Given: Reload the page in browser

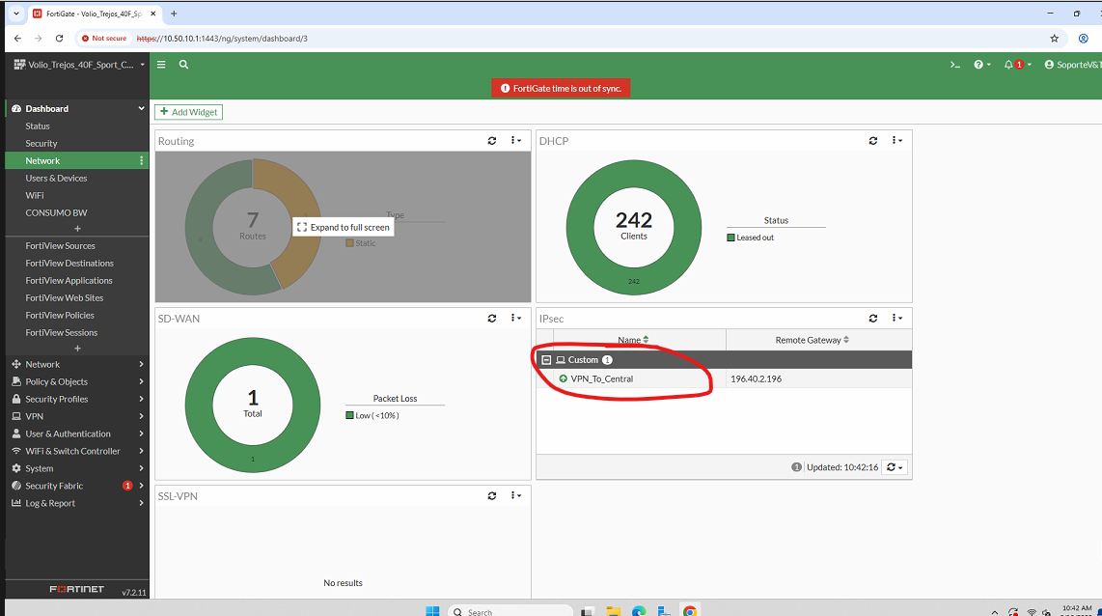Looking at the screenshot, I should [59, 39].
